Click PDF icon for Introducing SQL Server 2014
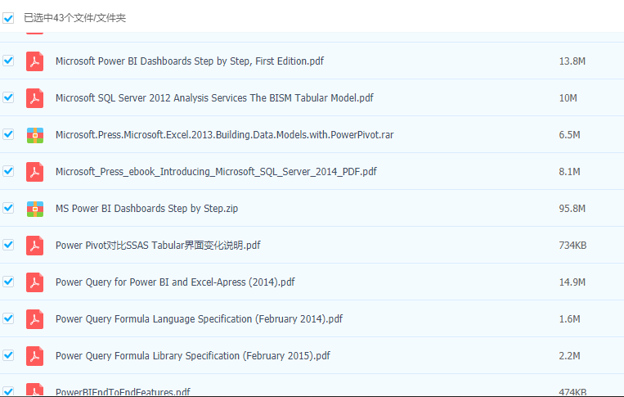 click(x=34, y=172)
